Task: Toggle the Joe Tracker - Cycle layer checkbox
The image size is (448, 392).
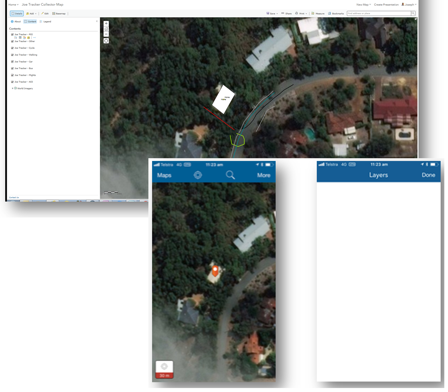Action: 12,48
